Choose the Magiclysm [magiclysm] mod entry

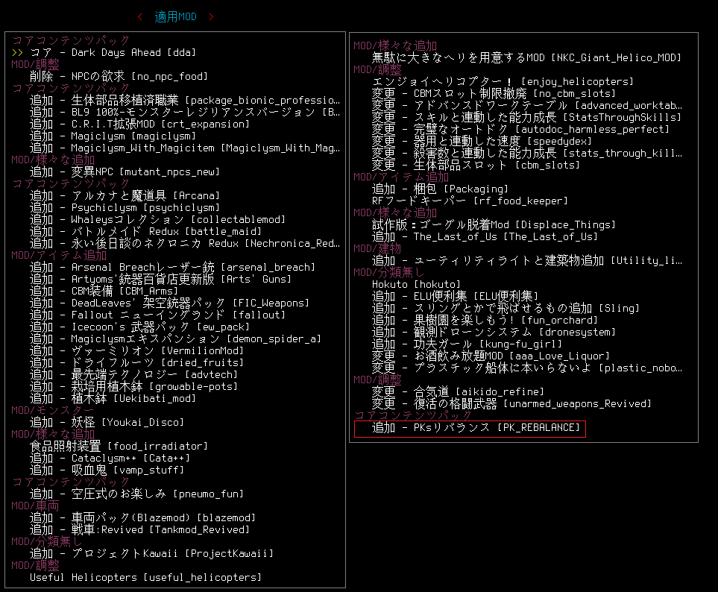(x=113, y=136)
